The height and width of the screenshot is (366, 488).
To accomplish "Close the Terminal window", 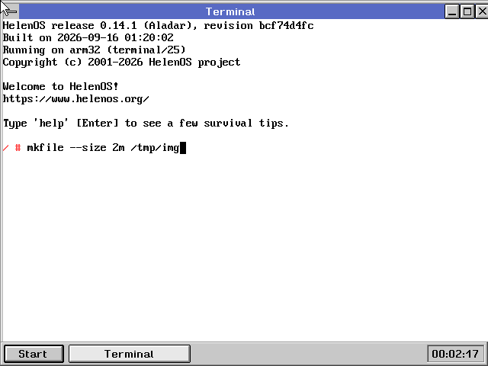I will point(482,11).
